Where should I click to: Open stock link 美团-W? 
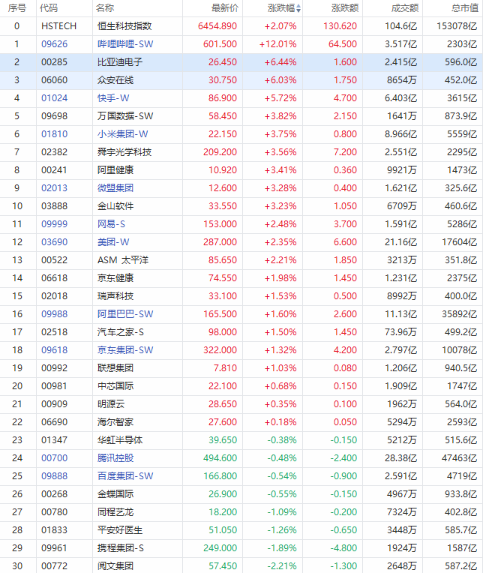click(113, 242)
